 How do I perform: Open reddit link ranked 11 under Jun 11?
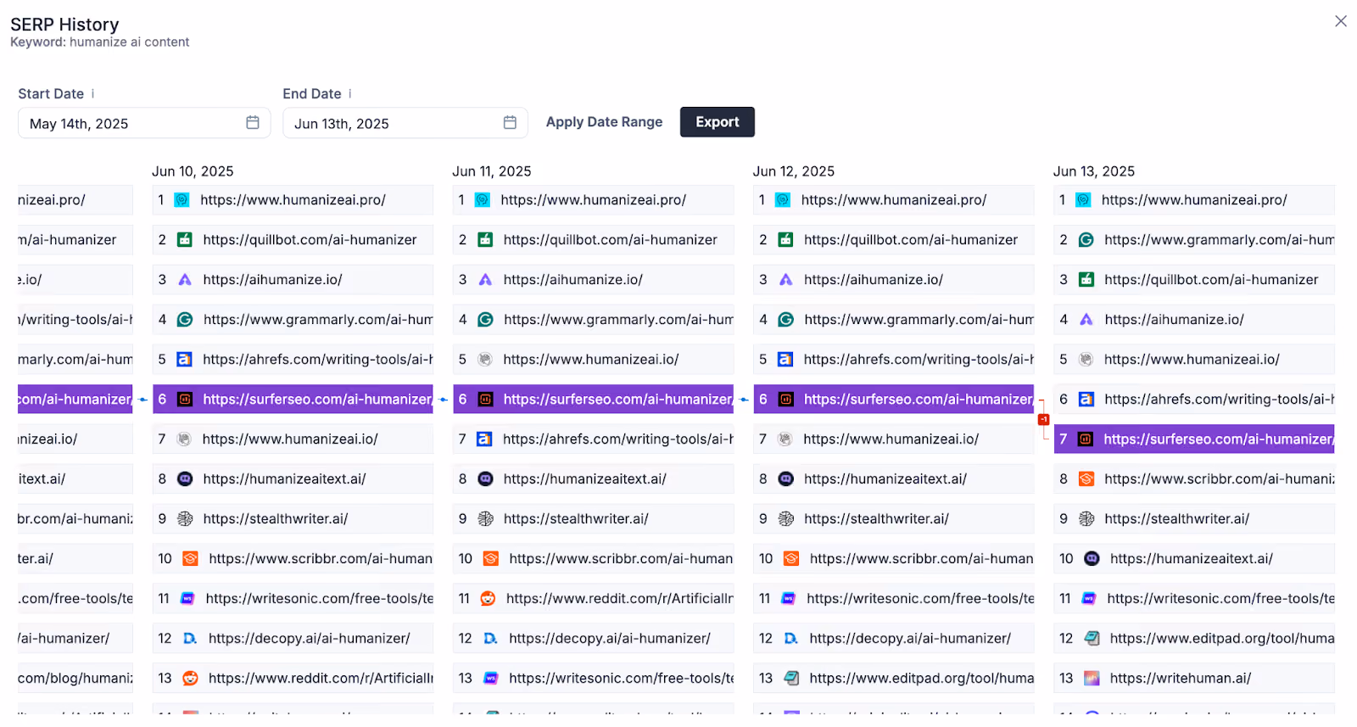tap(619, 599)
